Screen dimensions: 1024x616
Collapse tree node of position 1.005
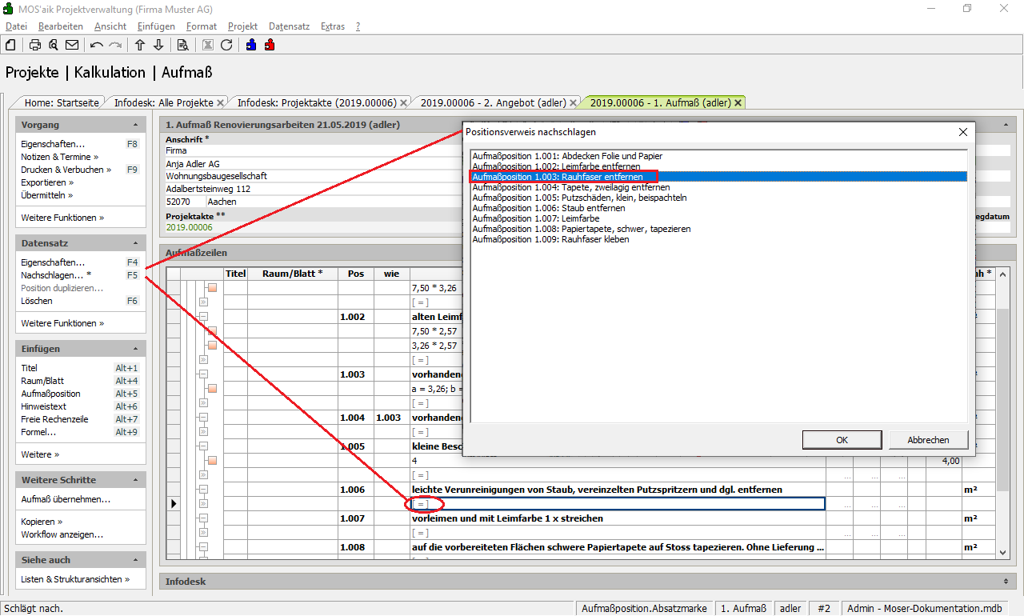coord(203,446)
